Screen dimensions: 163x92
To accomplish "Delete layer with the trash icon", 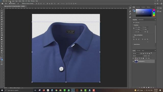I will pos(153,87).
